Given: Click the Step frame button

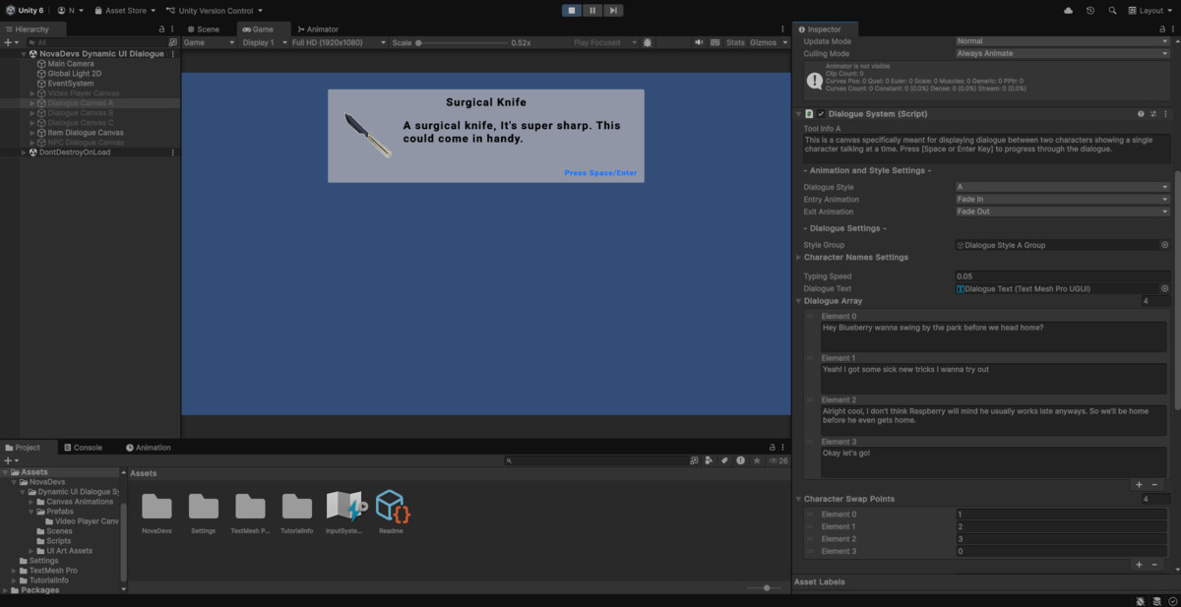Looking at the screenshot, I should tap(612, 10).
